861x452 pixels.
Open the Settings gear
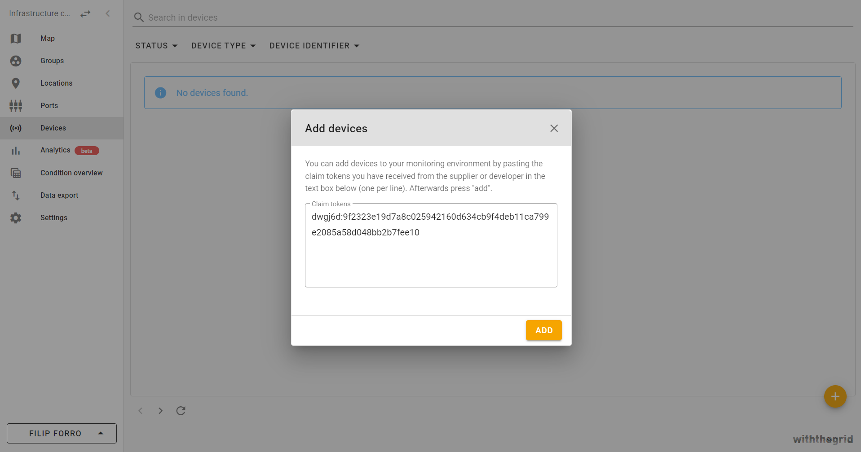16,217
